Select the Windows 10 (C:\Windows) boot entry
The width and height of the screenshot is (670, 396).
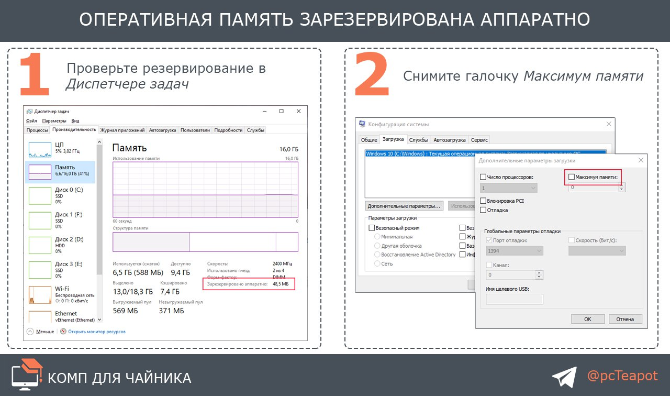(485, 153)
